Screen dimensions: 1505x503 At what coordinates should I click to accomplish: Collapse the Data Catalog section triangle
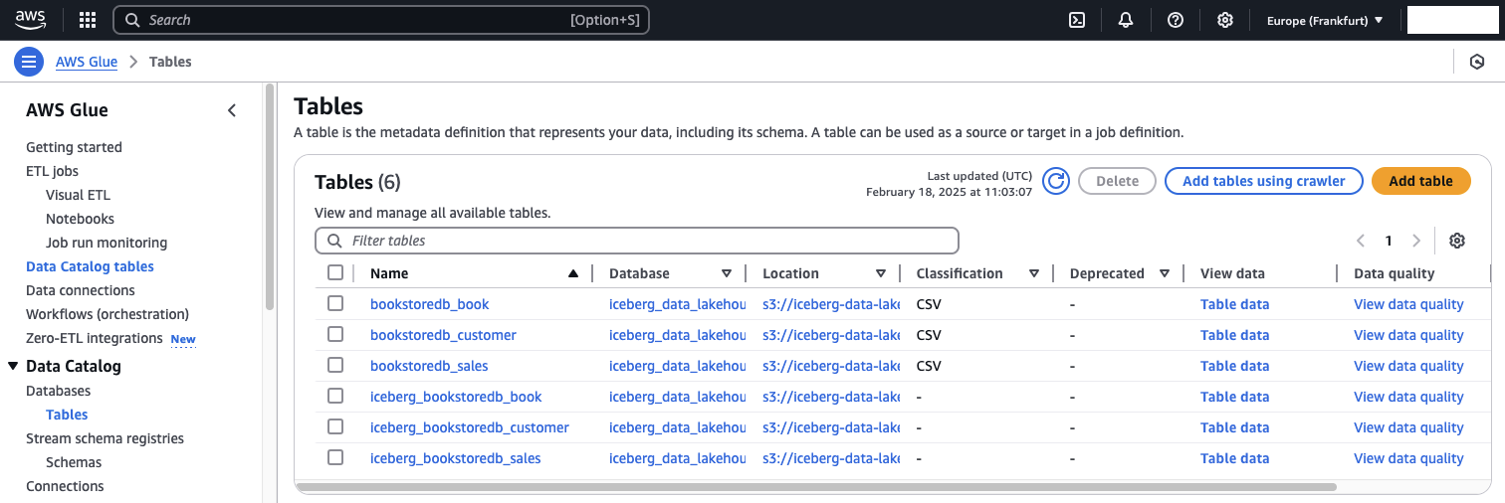(x=13, y=366)
